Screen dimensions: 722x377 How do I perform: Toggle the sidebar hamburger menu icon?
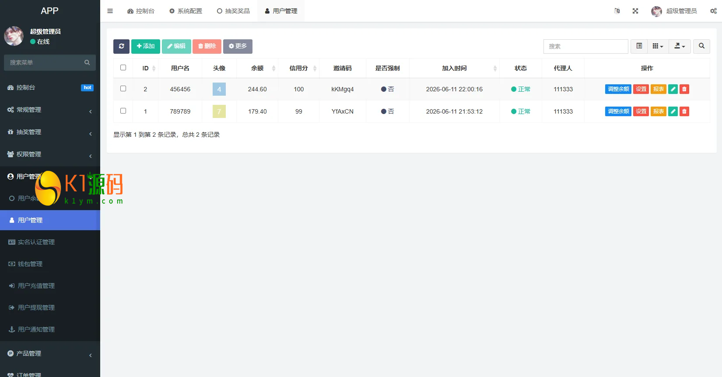tap(110, 11)
